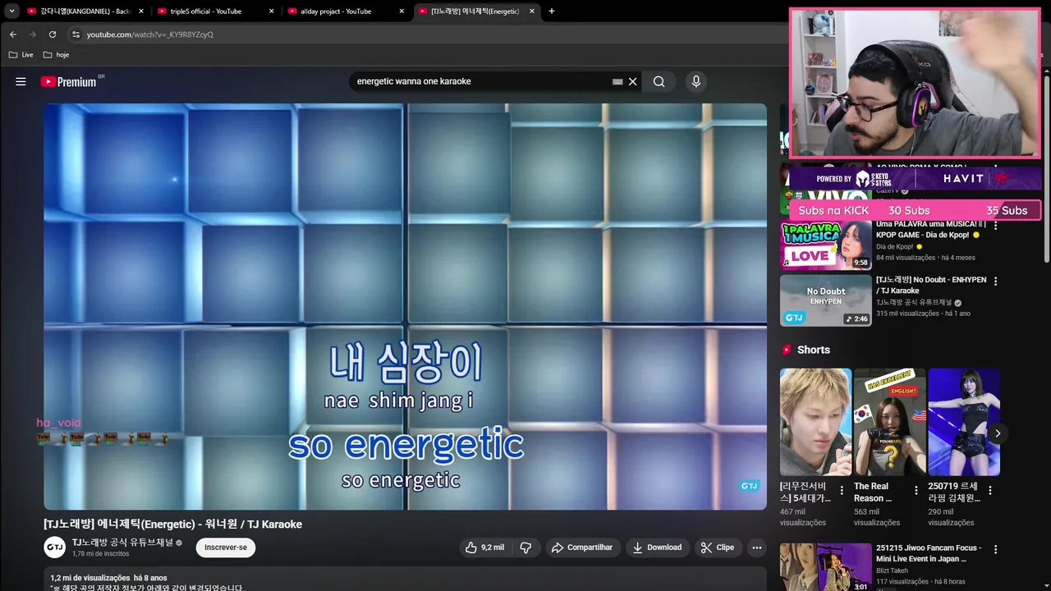Create a clip with Clipe button

(x=718, y=547)
